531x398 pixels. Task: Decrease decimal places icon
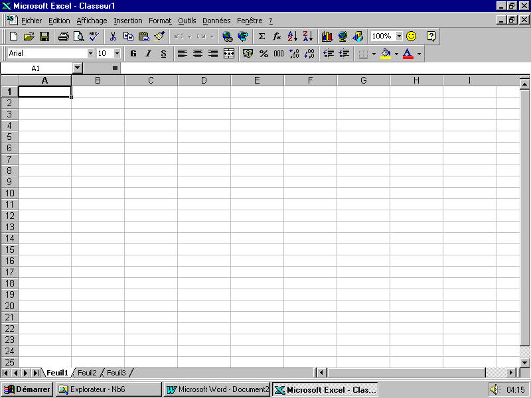tap(309, 54)
